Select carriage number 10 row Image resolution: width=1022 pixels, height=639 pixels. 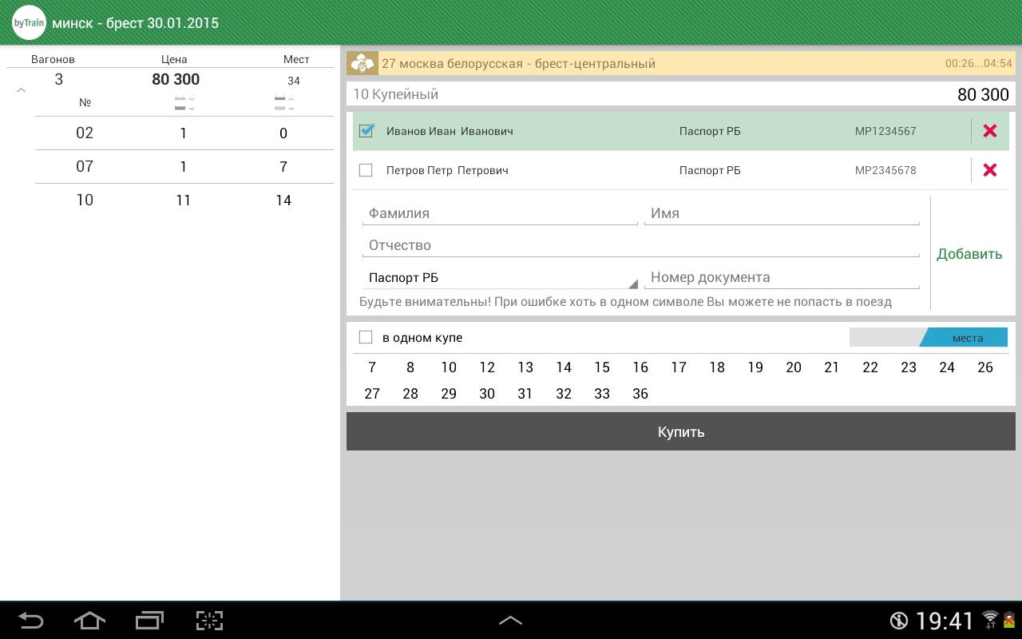184,200
